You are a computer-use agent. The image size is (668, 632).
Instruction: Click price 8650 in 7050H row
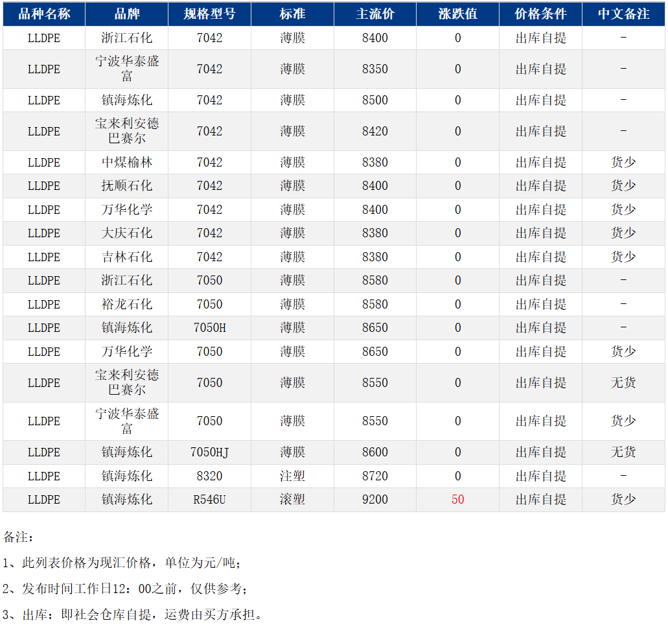tap(375, 328)
